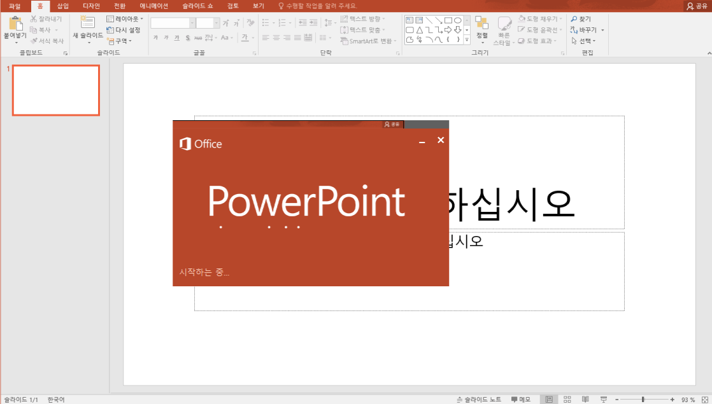Increase the list indent level

(x=313, y=23)
